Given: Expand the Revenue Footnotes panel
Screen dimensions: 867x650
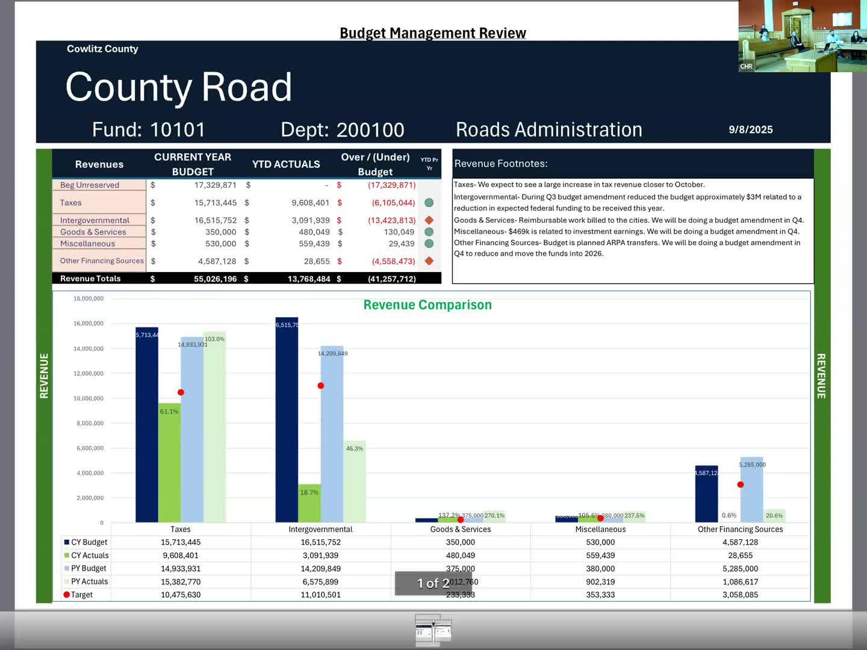Looking at the screenshot, I should click(x=501, y=163).
